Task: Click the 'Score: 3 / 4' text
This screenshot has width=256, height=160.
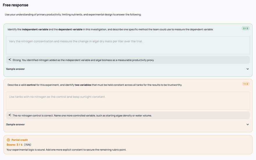Action: click(15, 145)
